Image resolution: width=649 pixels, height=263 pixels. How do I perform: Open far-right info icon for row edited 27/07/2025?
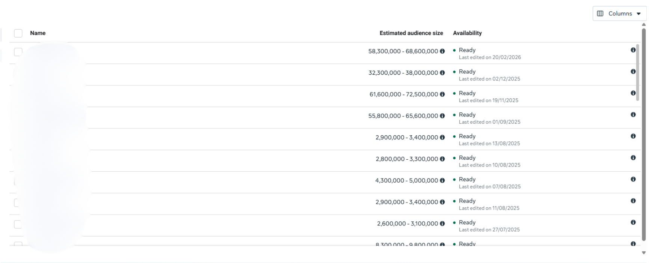click(x=633, y=222)
